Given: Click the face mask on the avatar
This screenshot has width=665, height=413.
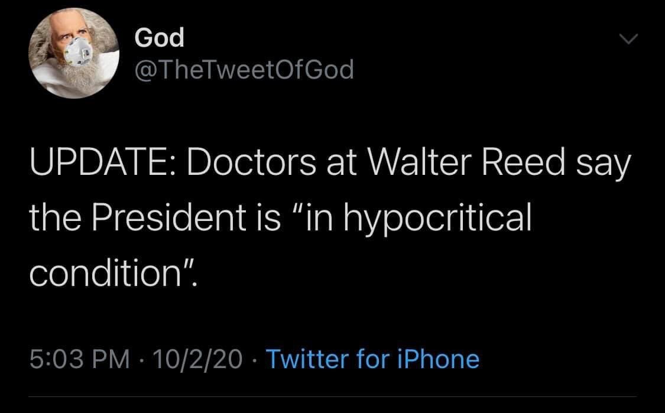Looking at the screenshot, I should coord(79,53).
